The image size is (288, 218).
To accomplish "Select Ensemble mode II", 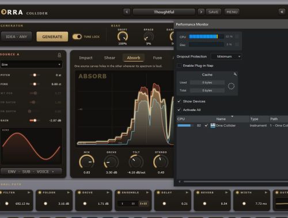I will [133, 204].
